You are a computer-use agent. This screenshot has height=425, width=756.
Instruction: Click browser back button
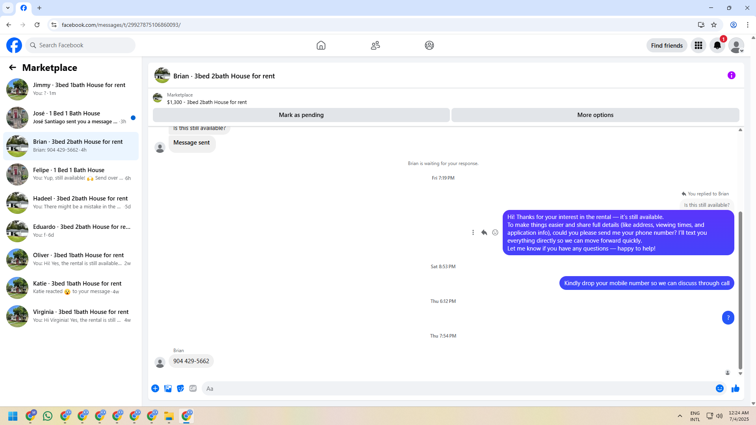tap(9, 25)
